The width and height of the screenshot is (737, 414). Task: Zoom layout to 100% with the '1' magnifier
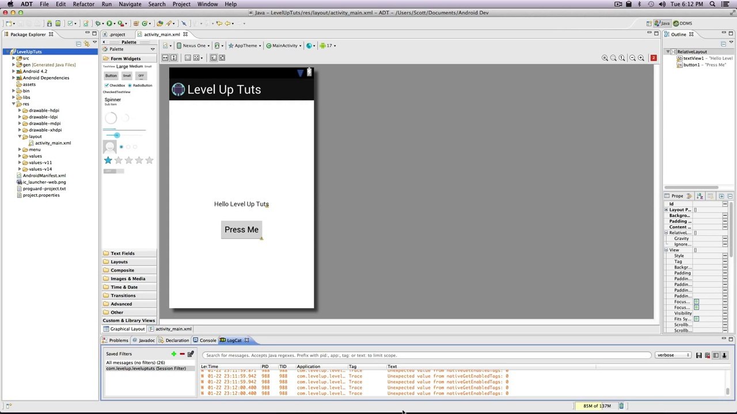tap(622, 58)
